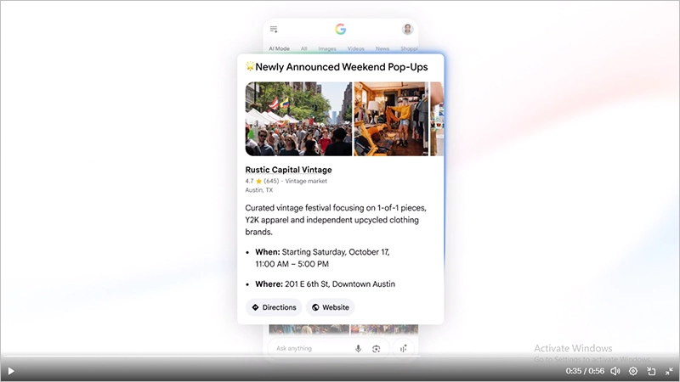The image size is (680, 382).
Task: Click the 'Starting Saturday, October 17' date text
Action: [336, 252]
